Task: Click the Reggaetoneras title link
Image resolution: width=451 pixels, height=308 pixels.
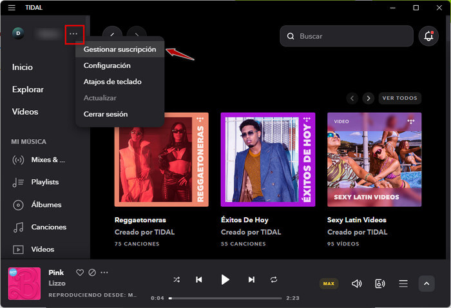Action: (x=140, y=220)
